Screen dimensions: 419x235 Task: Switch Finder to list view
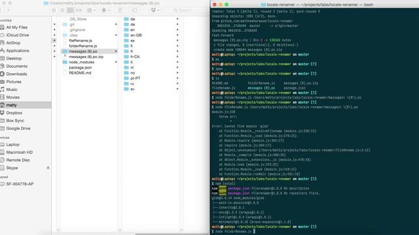[x=62, y=10]
